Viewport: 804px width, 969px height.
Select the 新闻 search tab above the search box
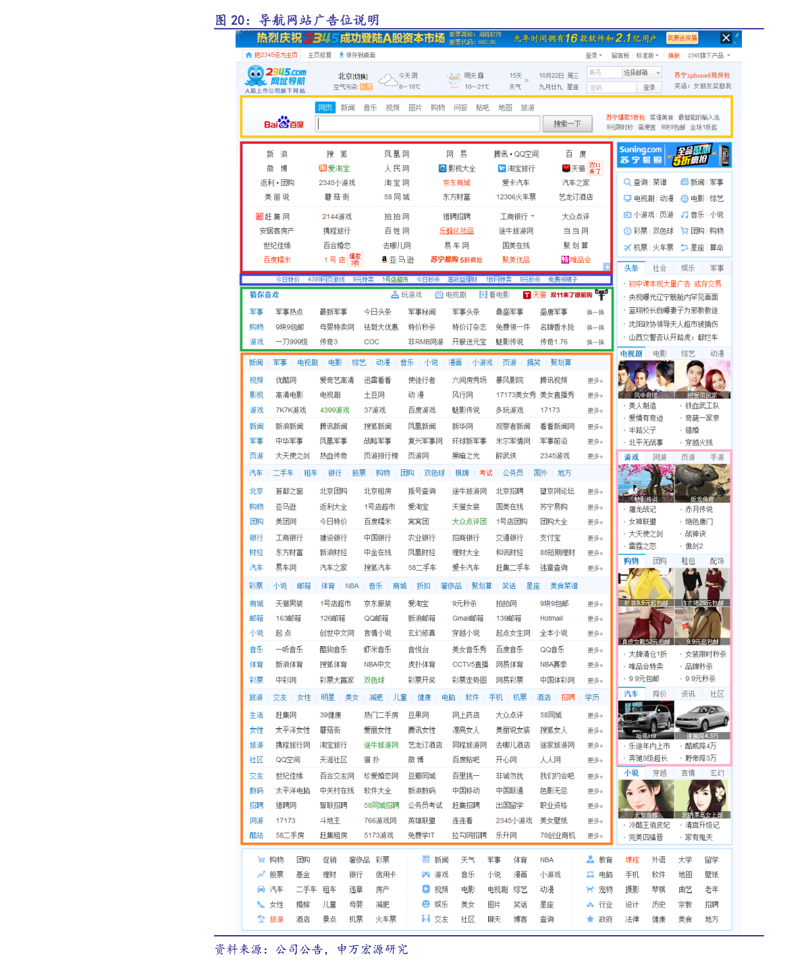[x=348, y=107]
